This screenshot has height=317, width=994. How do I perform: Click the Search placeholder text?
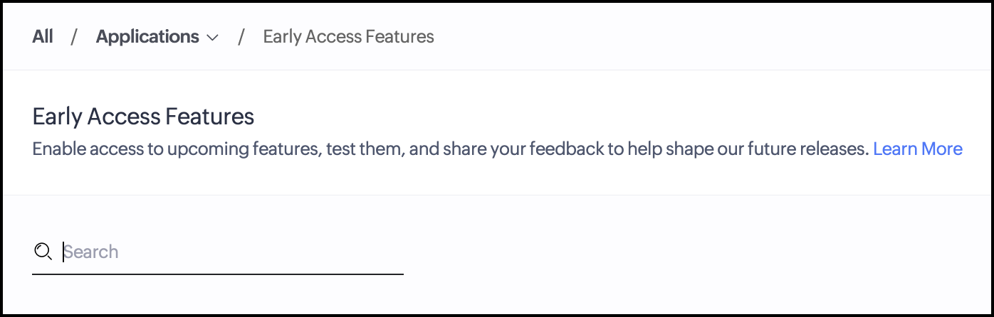tap(91, 252)
